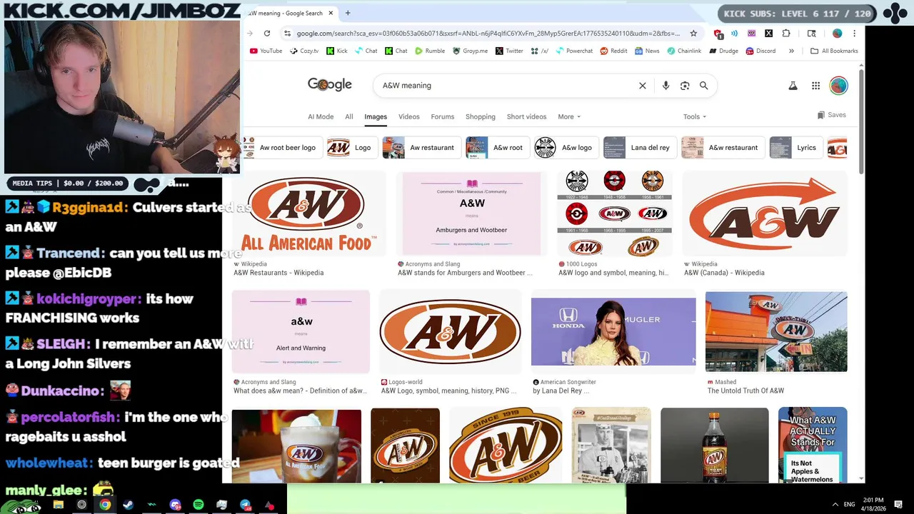Viewport: 914px width, 514px height.
Task: Open the Shopping tab
Action: pos(481,116)
